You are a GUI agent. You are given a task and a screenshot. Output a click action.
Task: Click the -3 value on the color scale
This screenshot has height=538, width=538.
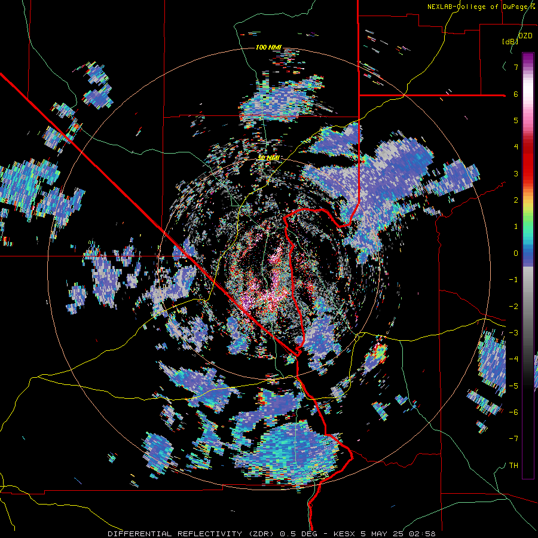point(513,332)
